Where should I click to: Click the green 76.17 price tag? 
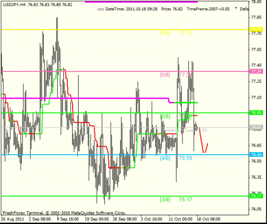(257, 196)
